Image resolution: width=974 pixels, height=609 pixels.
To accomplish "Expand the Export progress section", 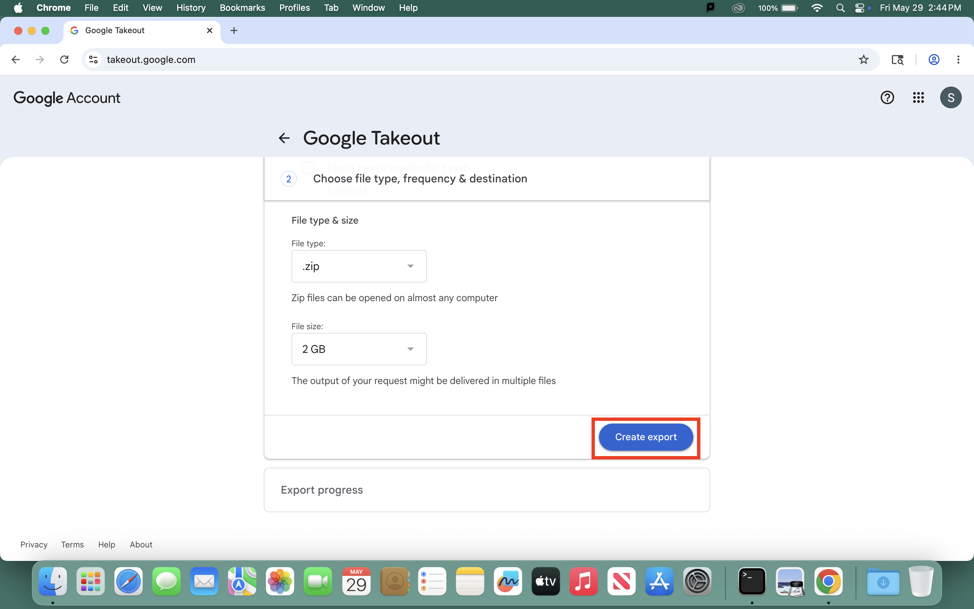I will coord(487,490).
